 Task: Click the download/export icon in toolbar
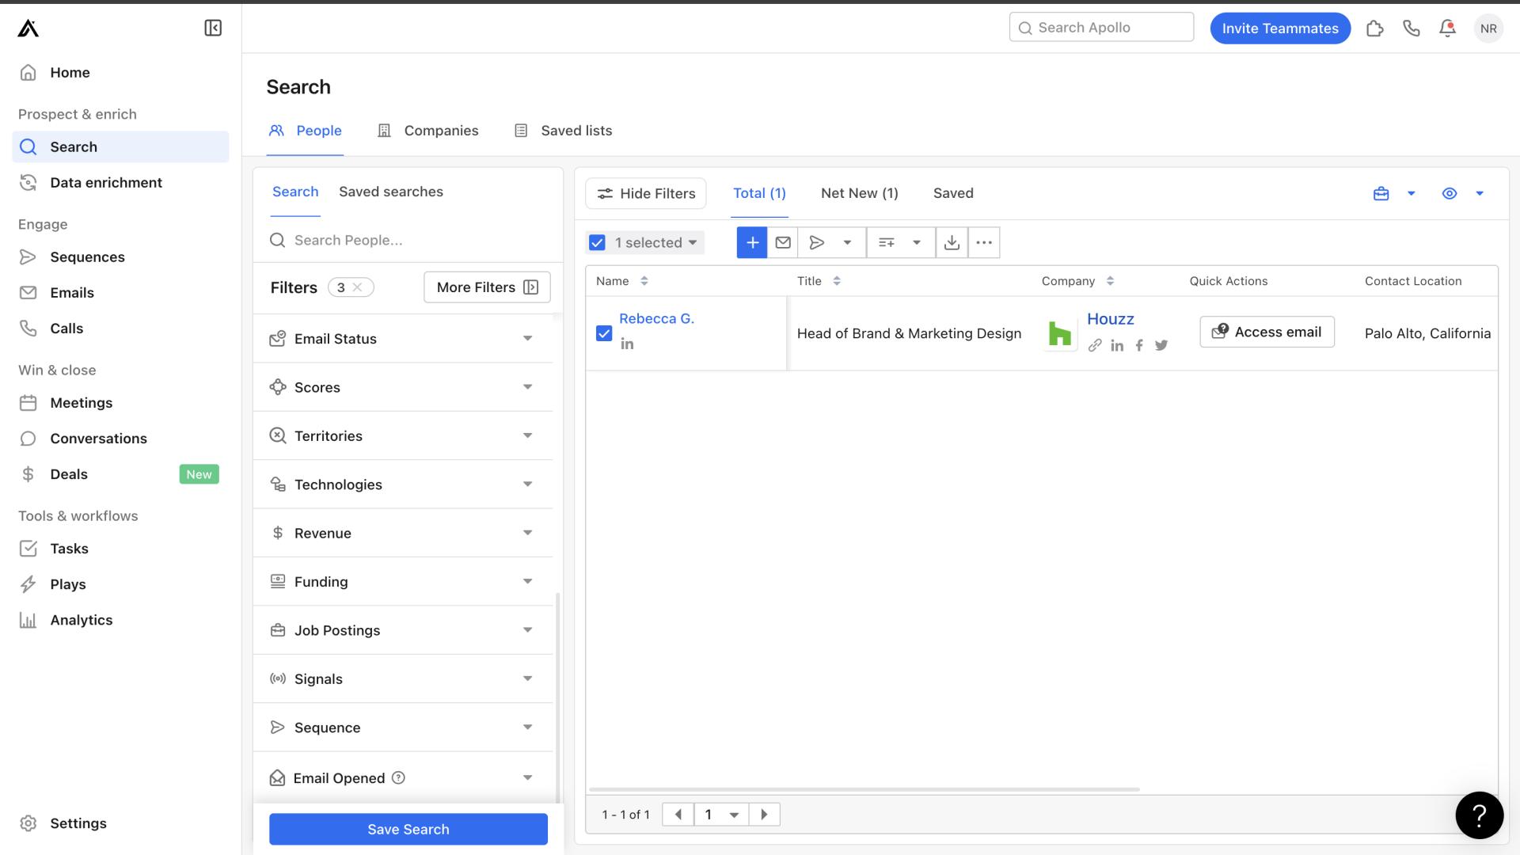[950, 242]
